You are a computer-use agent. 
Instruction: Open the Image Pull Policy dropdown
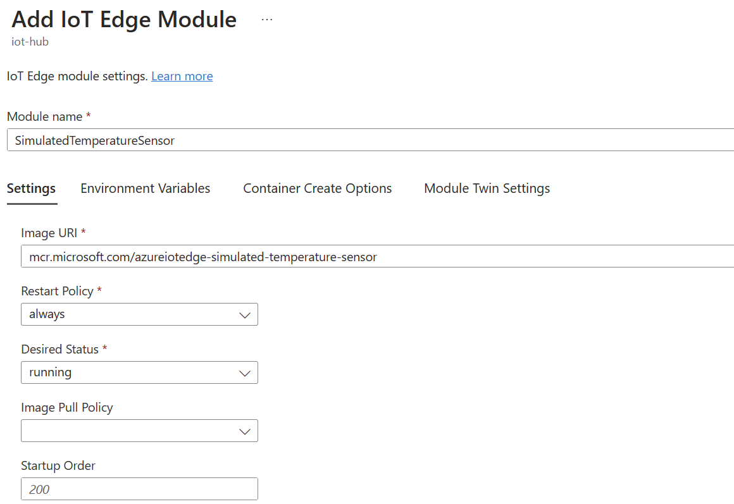(x=139, y=431)
